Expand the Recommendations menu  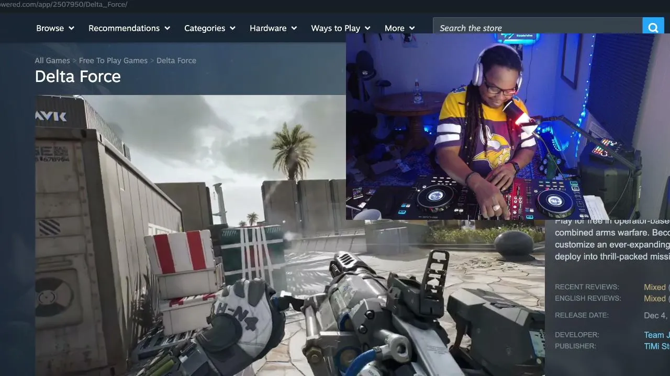pos(129,28)
